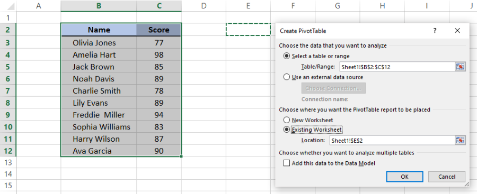Select the Existing Worksheet radio button
This screenshot has width=477, height=194.
click(286, 130)
